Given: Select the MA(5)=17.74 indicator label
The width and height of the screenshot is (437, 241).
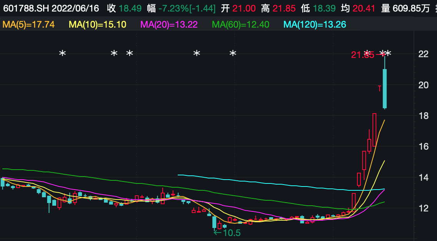Looking at the screenshot, I should [x=28, y=25].
